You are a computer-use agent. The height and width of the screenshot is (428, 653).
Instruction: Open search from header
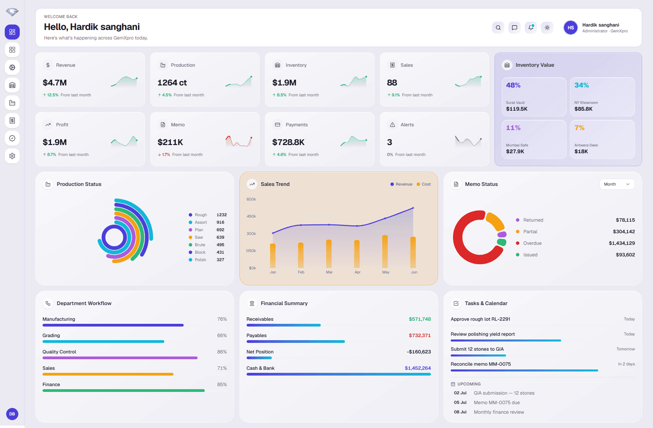tap(498, 28)
